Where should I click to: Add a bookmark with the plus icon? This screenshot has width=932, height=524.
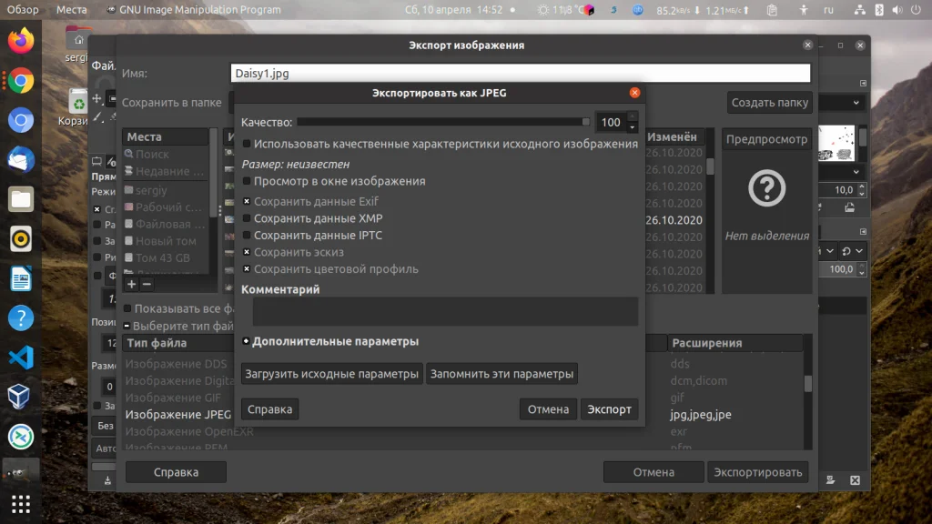pos(131,284)
